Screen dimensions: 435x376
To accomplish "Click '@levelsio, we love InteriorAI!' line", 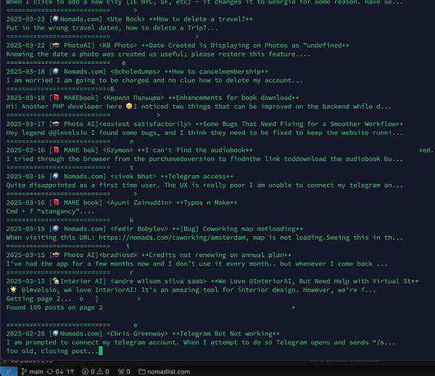I will click(x=191, y=290).
